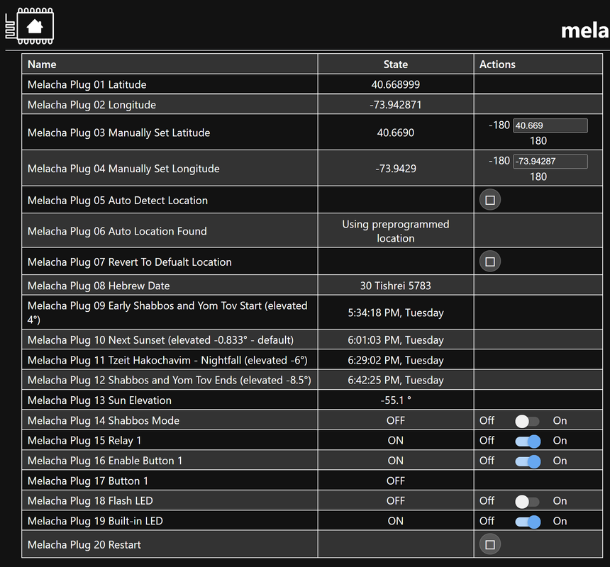This screenshot has height=567, width=610.
Task: Click the OFF state of Button 1
Action: 396,481
